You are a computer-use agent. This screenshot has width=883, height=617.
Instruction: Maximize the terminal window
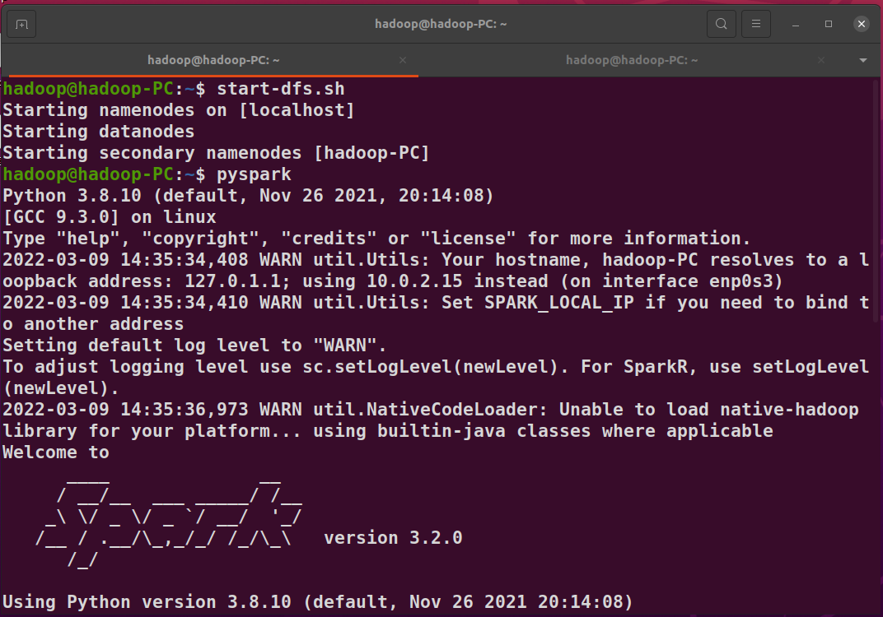coord(829,24)
